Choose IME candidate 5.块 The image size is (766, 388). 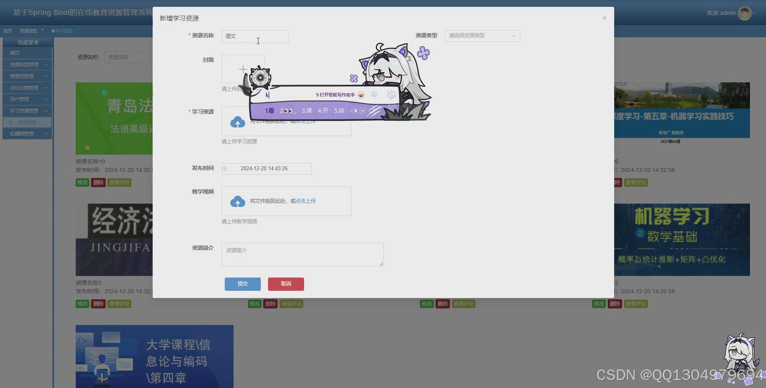339,111
